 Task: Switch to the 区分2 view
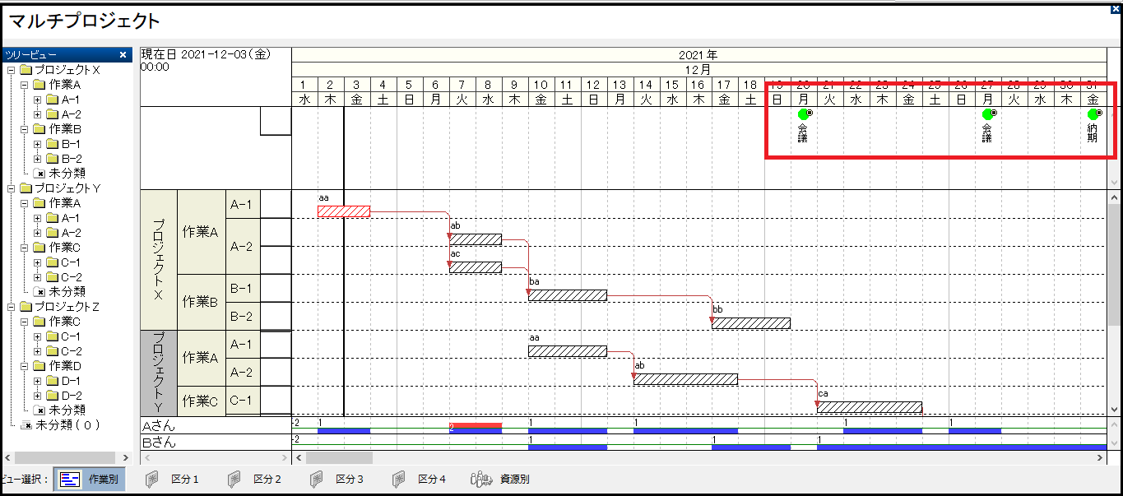(255, 480)
